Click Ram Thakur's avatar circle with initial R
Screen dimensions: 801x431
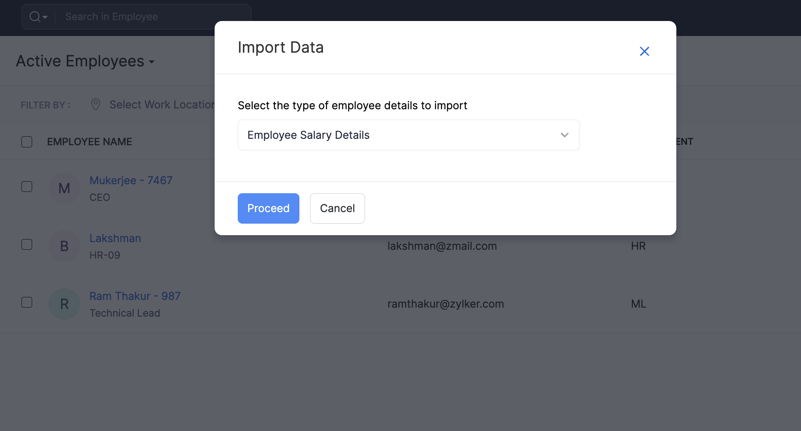[x=64, y=304]
